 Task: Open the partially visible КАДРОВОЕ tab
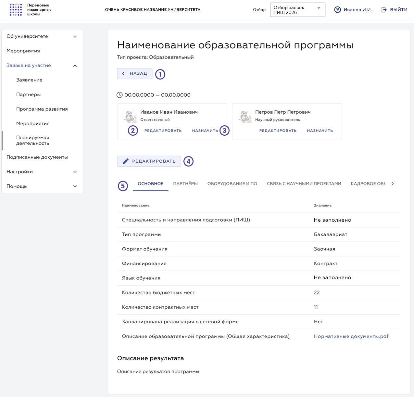click(x=368, y=184)
